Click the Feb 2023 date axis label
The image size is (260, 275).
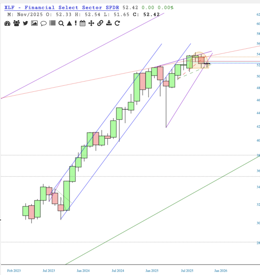[14, 271]
